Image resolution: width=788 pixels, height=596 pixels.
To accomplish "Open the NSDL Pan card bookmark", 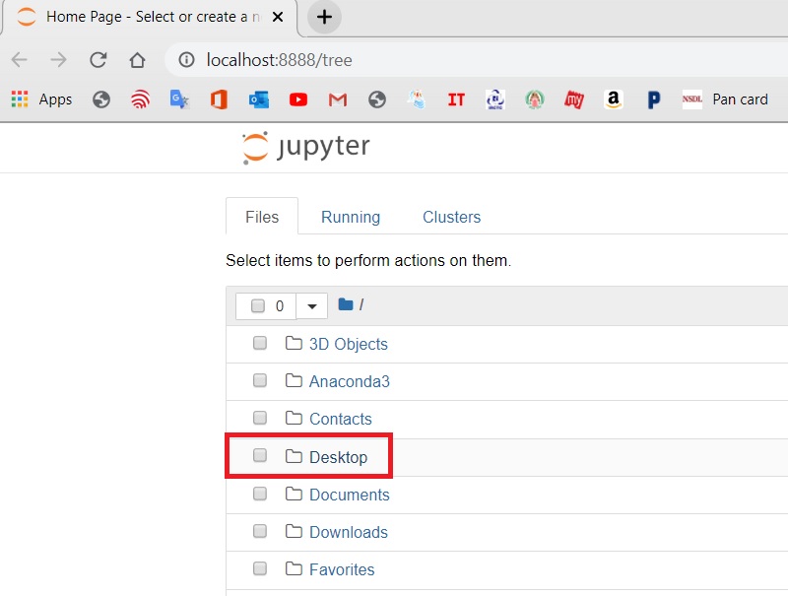I will point(726,99).
